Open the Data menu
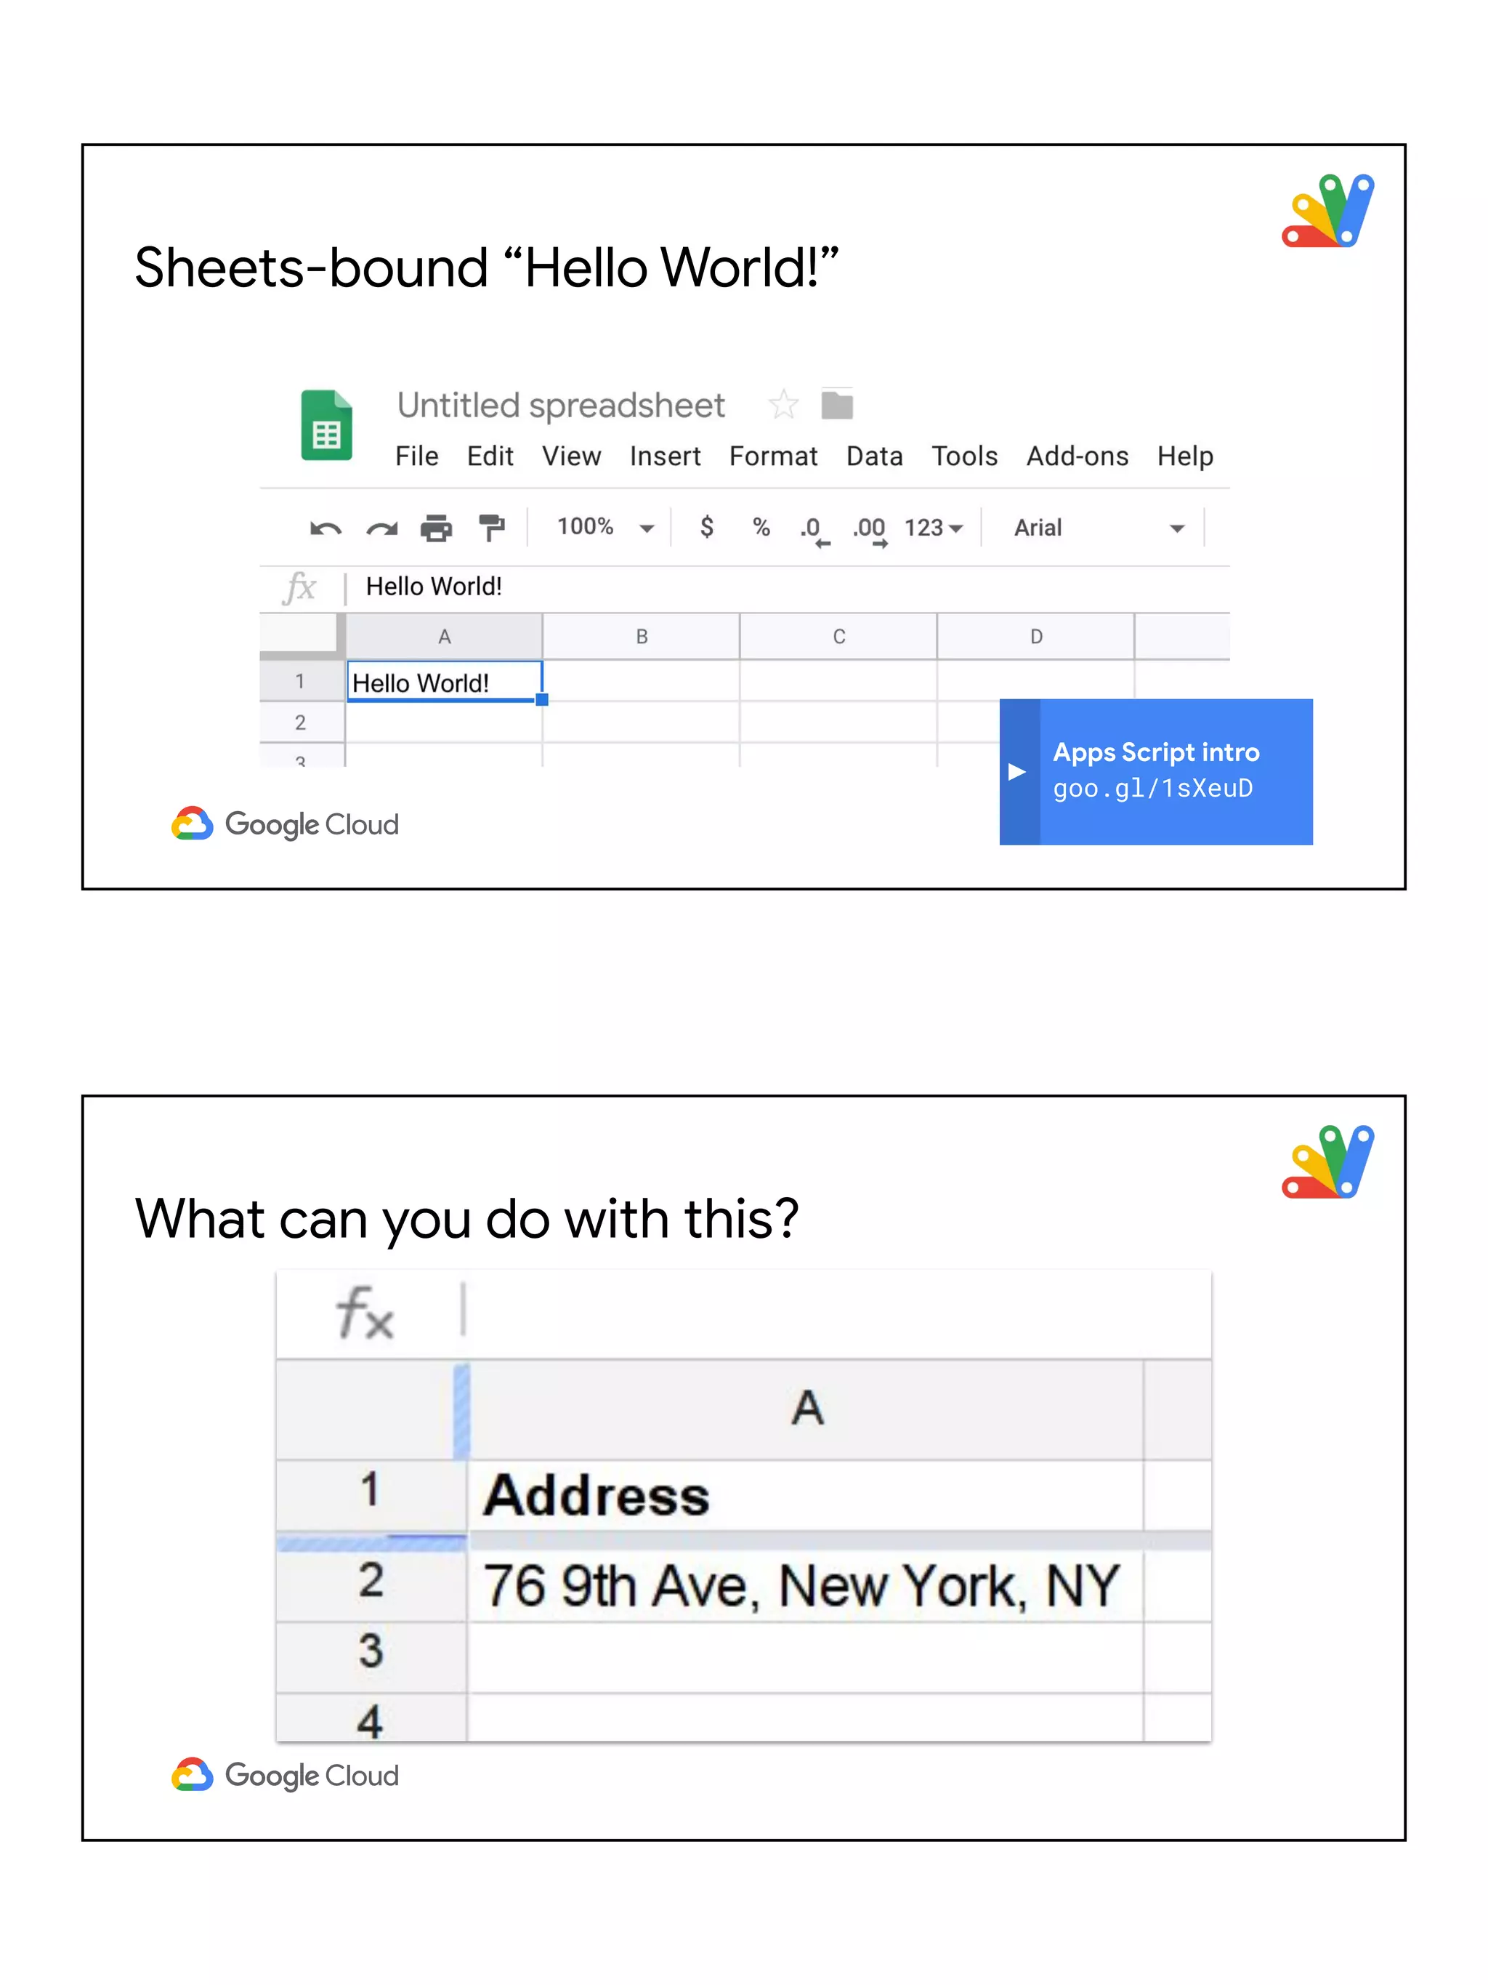This screenshot has height=1985, width=1488. pyautogui.click(x=875, y=456)
